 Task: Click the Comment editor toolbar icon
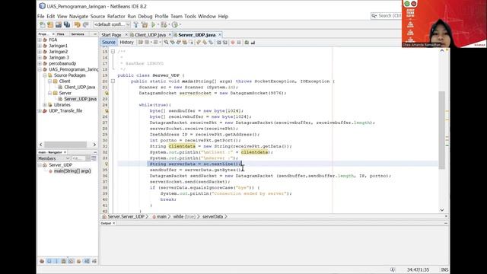pyautogui.click(x=247, y=43)
